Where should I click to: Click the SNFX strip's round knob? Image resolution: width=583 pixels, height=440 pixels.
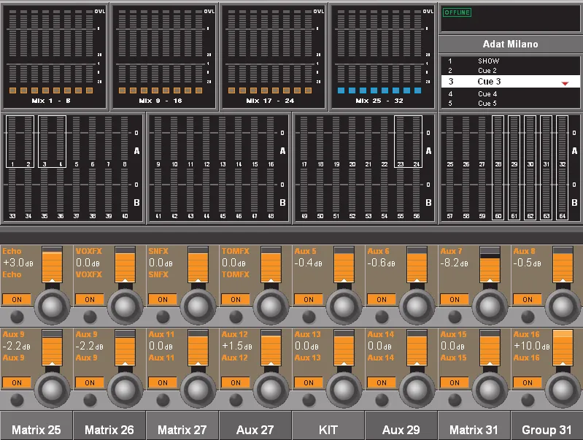[198, 307]
